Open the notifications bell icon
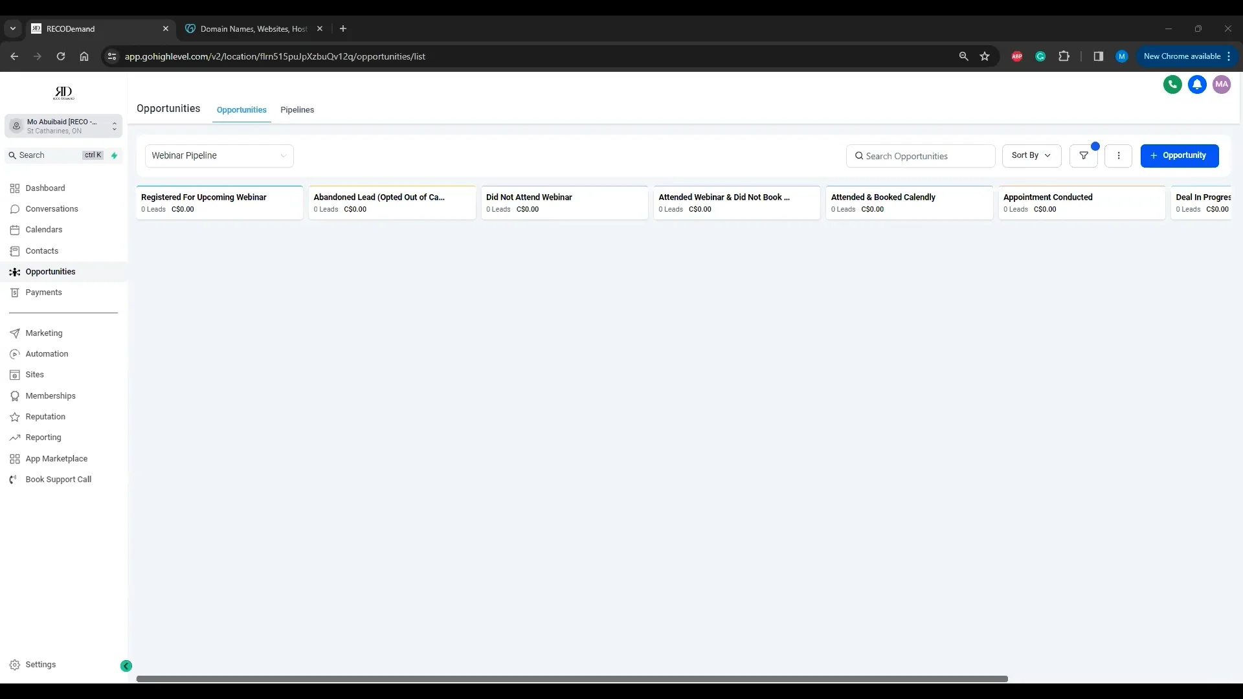The width and height of the screenshot is (1243, 699). click(x=1198, y=85)
